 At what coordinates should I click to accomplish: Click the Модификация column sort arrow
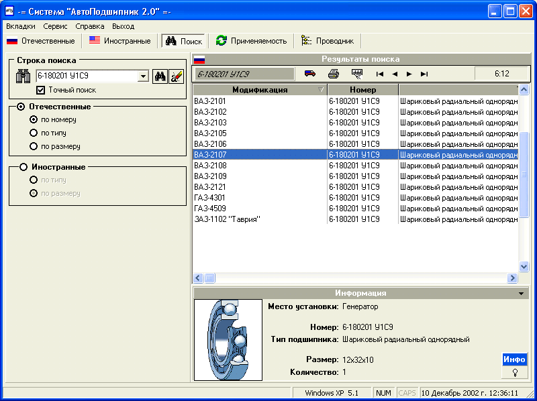(x=321, y=90)
